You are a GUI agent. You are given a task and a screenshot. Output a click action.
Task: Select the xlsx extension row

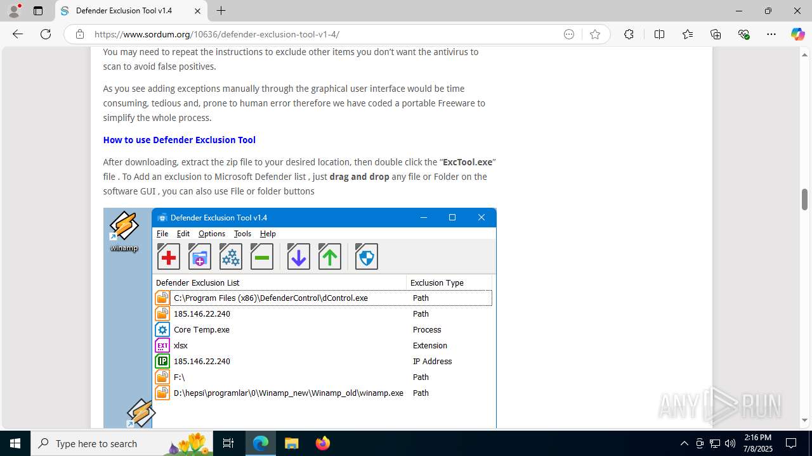(323, 345)
